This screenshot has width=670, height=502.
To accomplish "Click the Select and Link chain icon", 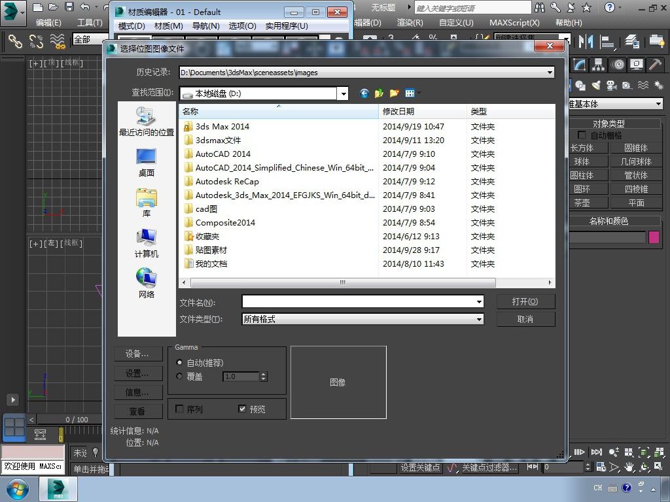I will (16, 41).
